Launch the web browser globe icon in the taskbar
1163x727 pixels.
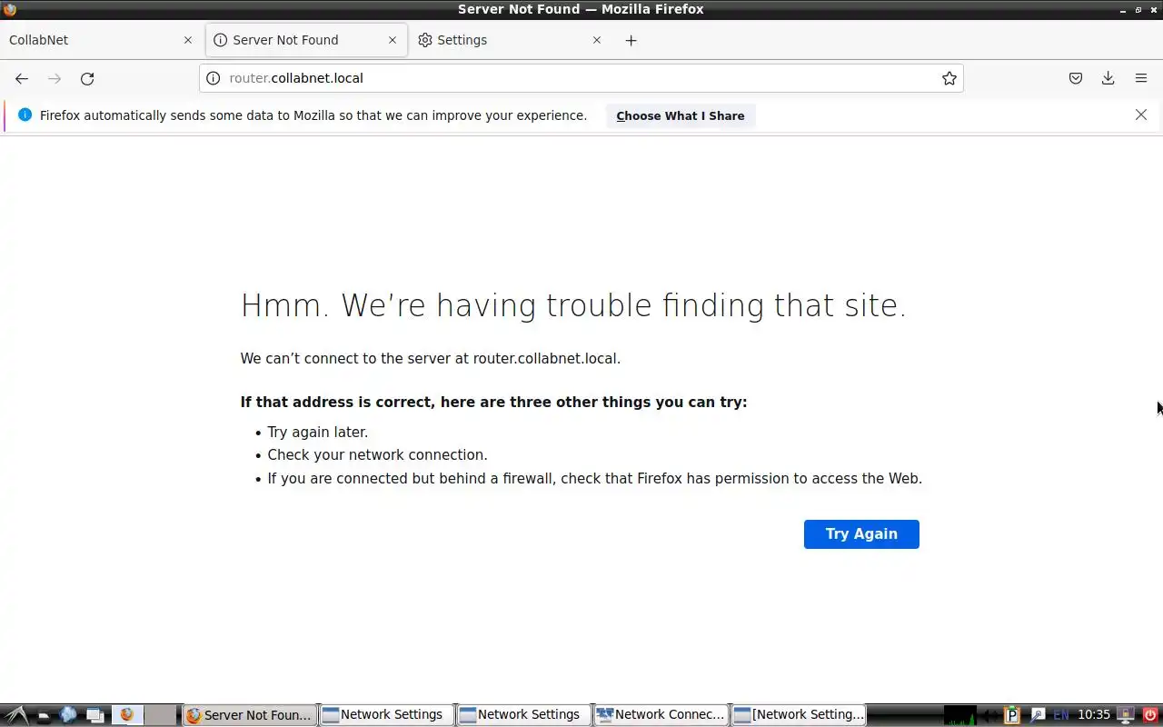tap(68, 715)
